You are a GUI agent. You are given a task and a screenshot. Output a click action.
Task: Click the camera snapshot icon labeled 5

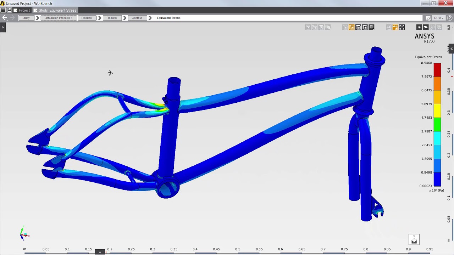point(414,239)
